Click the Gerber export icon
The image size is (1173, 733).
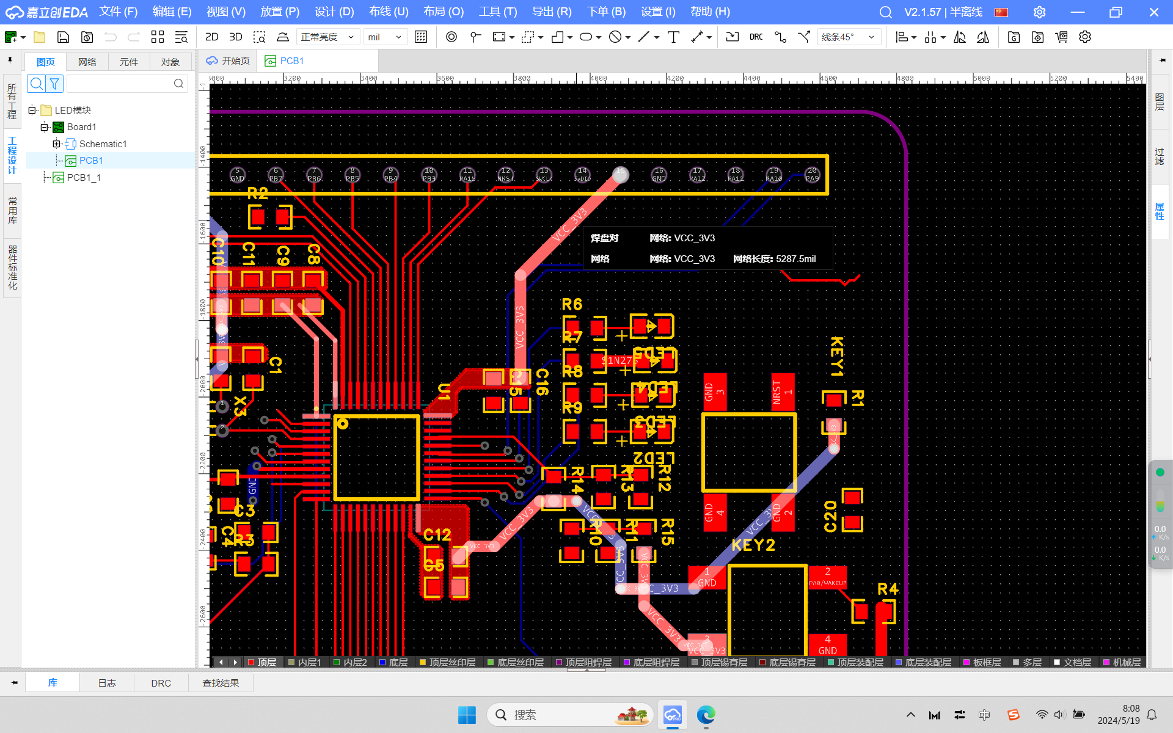(x=1014, y=37)
